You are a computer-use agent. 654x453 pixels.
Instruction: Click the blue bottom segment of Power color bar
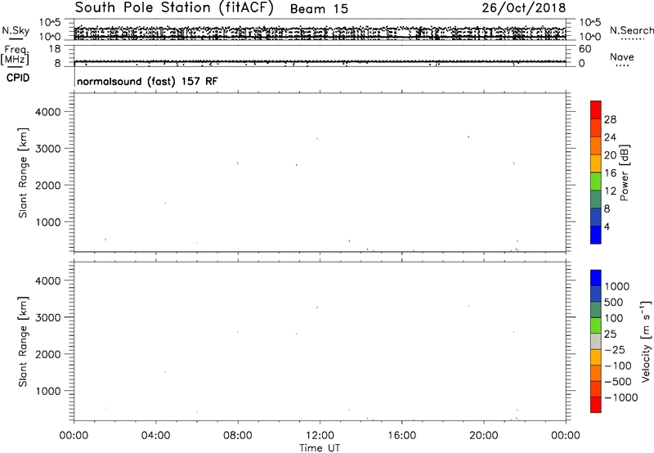coord(596,235)
